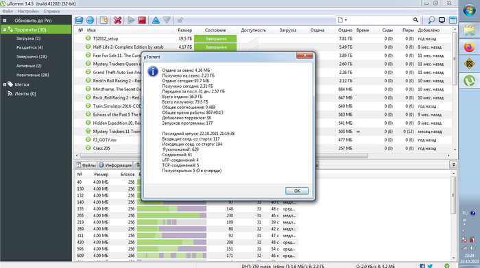Select Завершено (28) category in sidebar
The image size is (480, 268).
(x=32, y=57)
